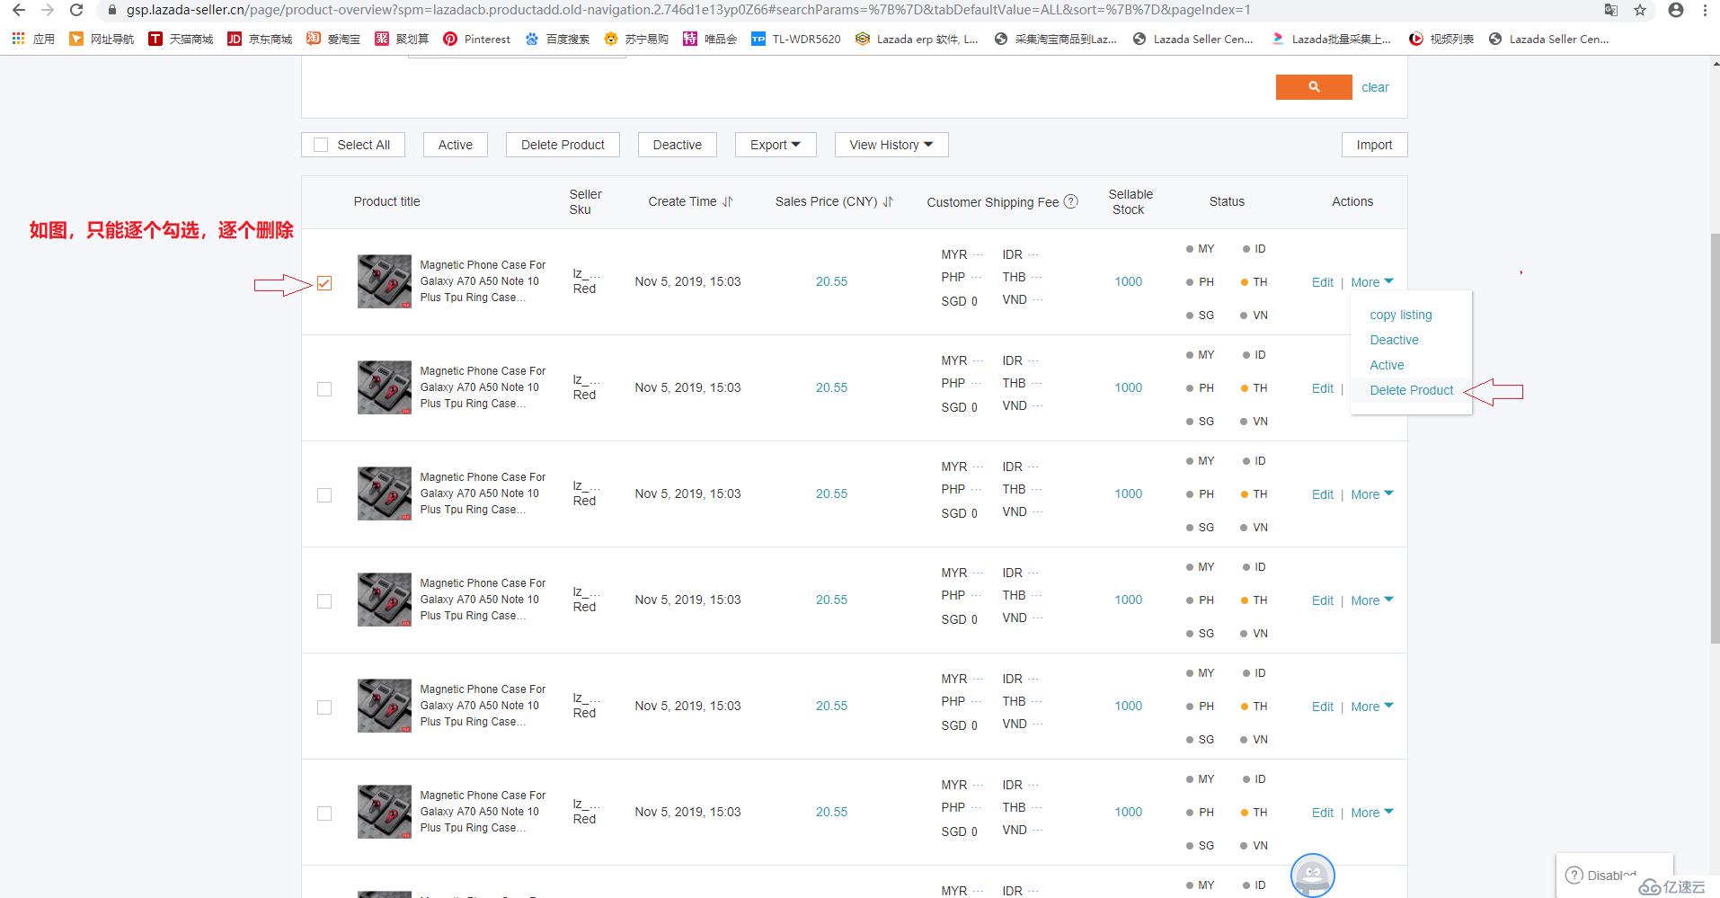Choose Delete Product from More menu
The width and height of the screenshot is (1720, 898).
(x=1411, y=390)
